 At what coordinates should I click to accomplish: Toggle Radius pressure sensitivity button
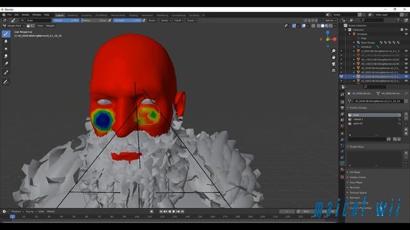[x=110, y=20]
